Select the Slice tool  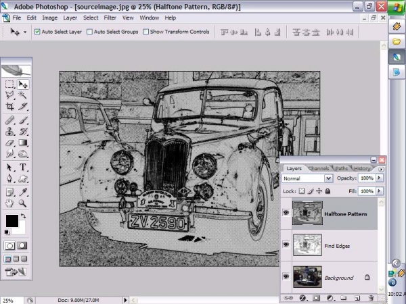(x=23, y=106)
